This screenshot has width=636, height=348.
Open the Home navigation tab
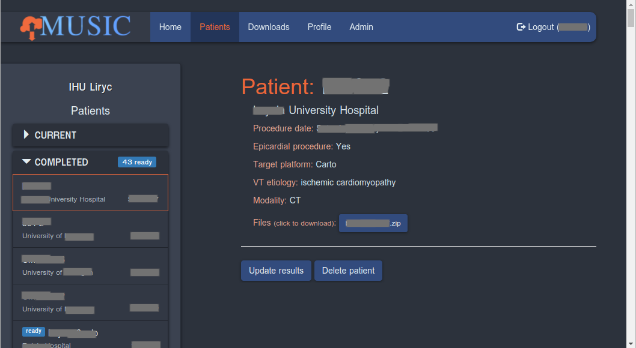coord(170,27)
